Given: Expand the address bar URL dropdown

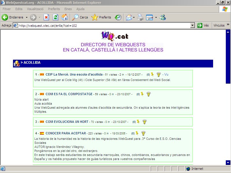Looking at the screenshot, I should [192, 25].
